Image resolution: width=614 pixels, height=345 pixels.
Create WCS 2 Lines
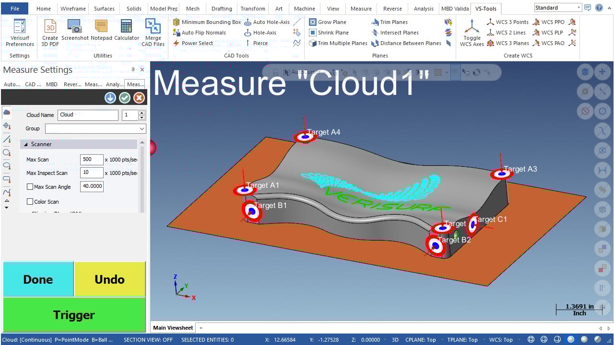506,33
